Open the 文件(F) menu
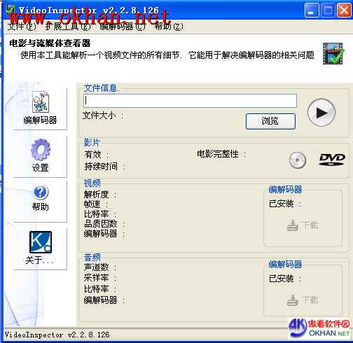 click(x=22, y=27)
